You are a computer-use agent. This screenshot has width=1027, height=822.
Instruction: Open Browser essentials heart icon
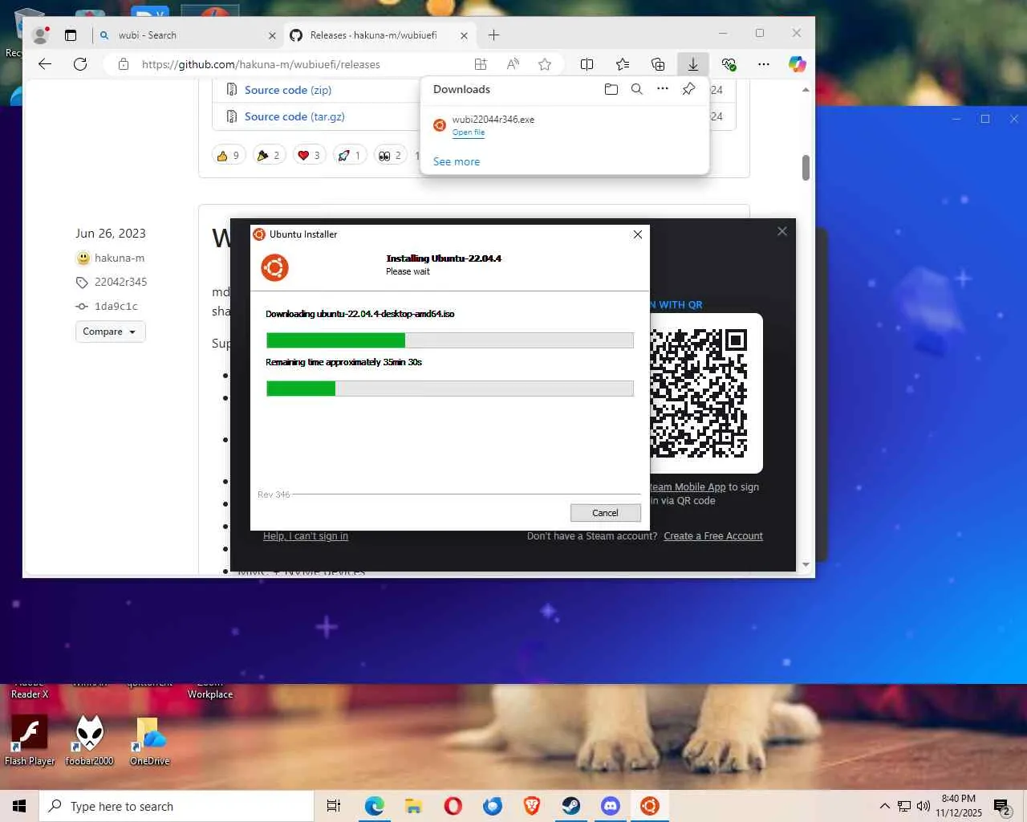pyautogui.click(x=729, y=64)
